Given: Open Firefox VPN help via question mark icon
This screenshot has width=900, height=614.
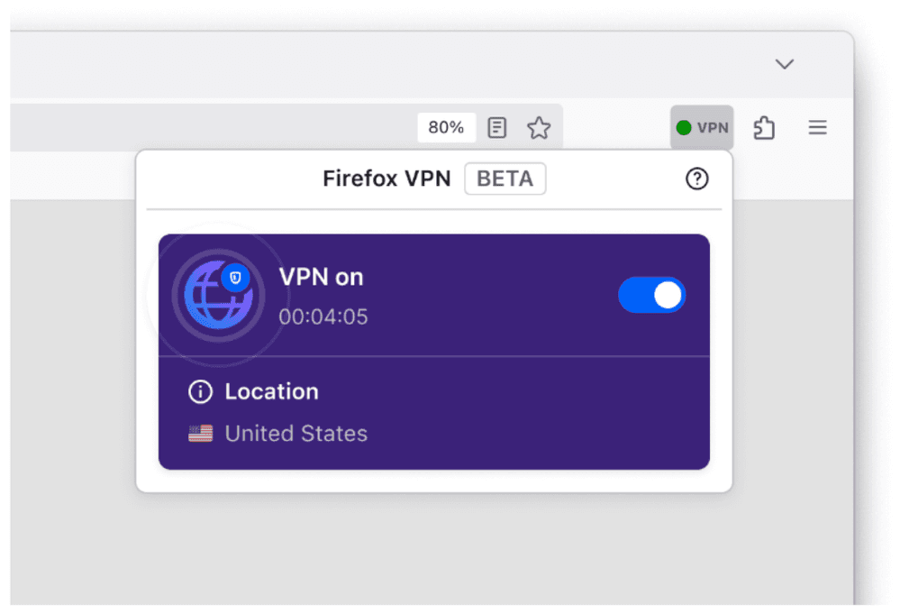Looking at the screenshot, I should (x=696, y=179).
